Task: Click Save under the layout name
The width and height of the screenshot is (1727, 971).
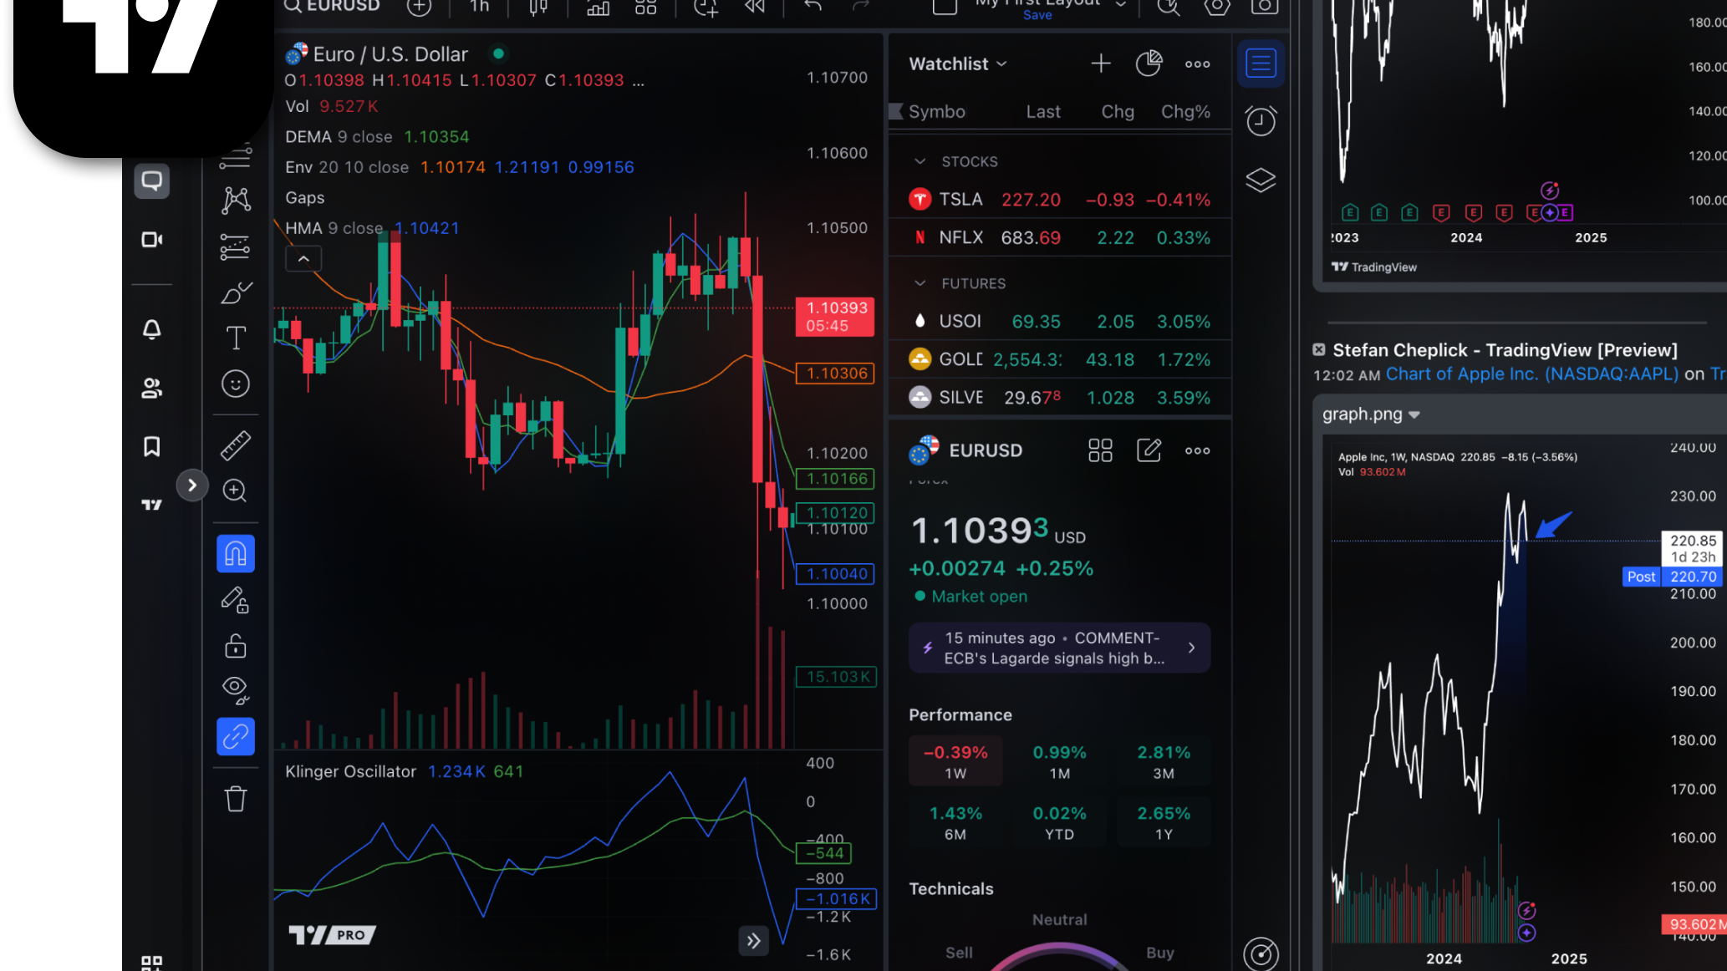Action: click(x=1037, y=15)
